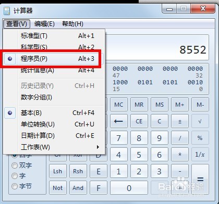Open the 帮助(H) menu
The width and height of the screenshot is (219, 204).
coord(72,24)
